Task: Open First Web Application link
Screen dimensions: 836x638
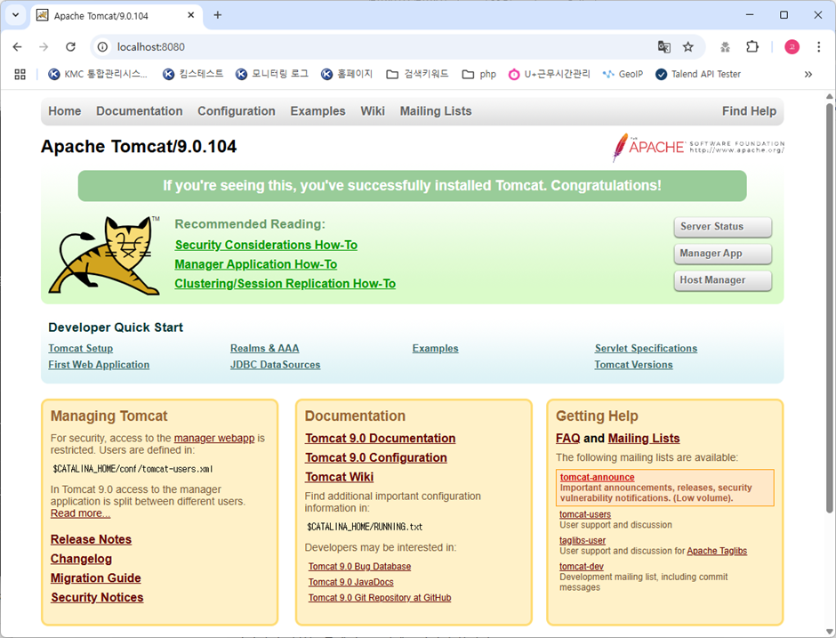Action: [x=99, y=365]
